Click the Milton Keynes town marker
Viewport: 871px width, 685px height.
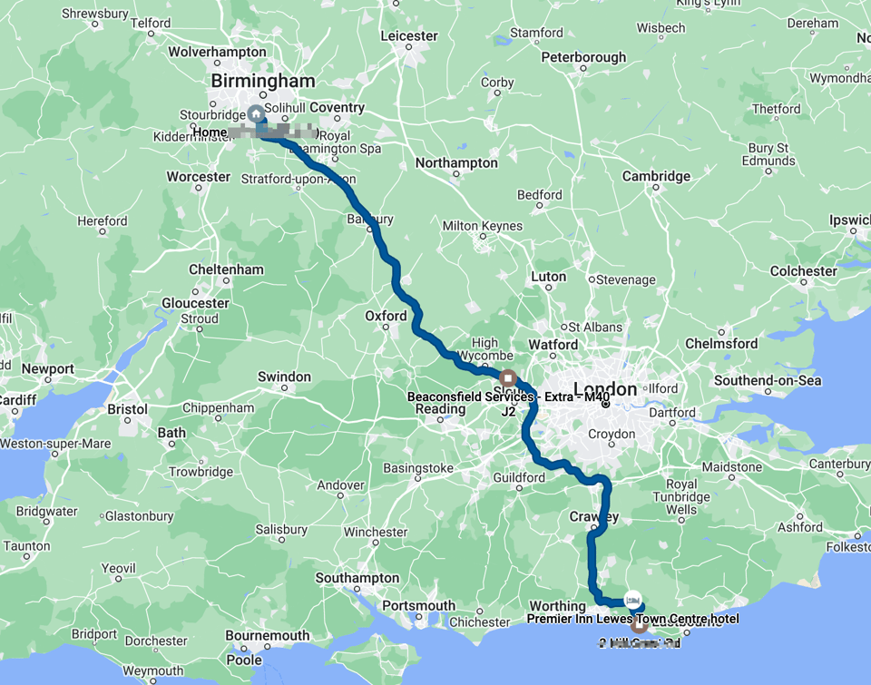(x=482, y=237)
